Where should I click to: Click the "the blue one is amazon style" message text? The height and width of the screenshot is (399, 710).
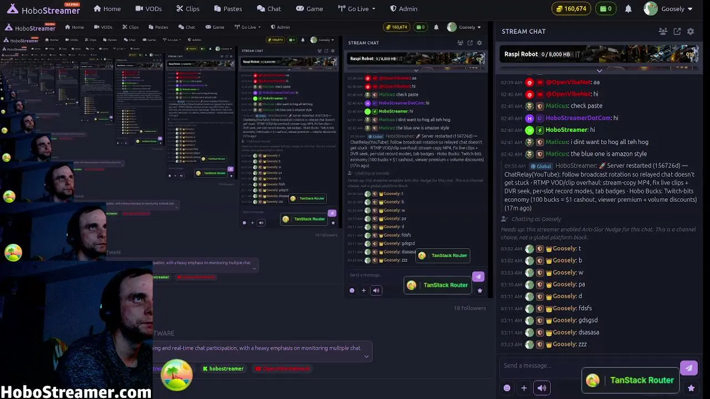point(609,154)
